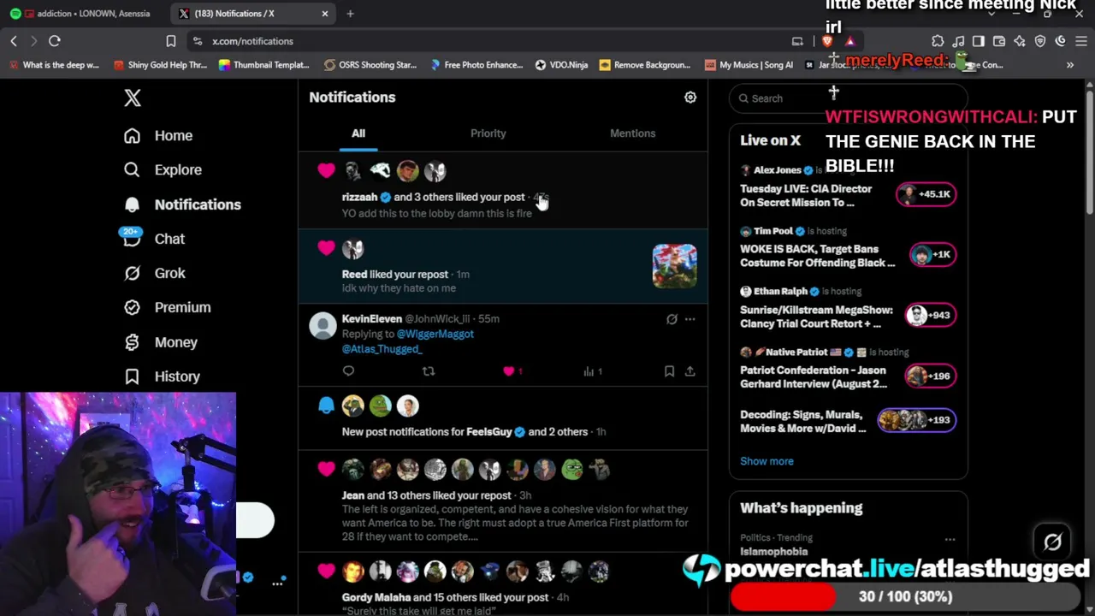This screenshot has width=1095, height=616.
Task: Show hidden bookmarks overflow chevron
Action: click(1070, 65)
